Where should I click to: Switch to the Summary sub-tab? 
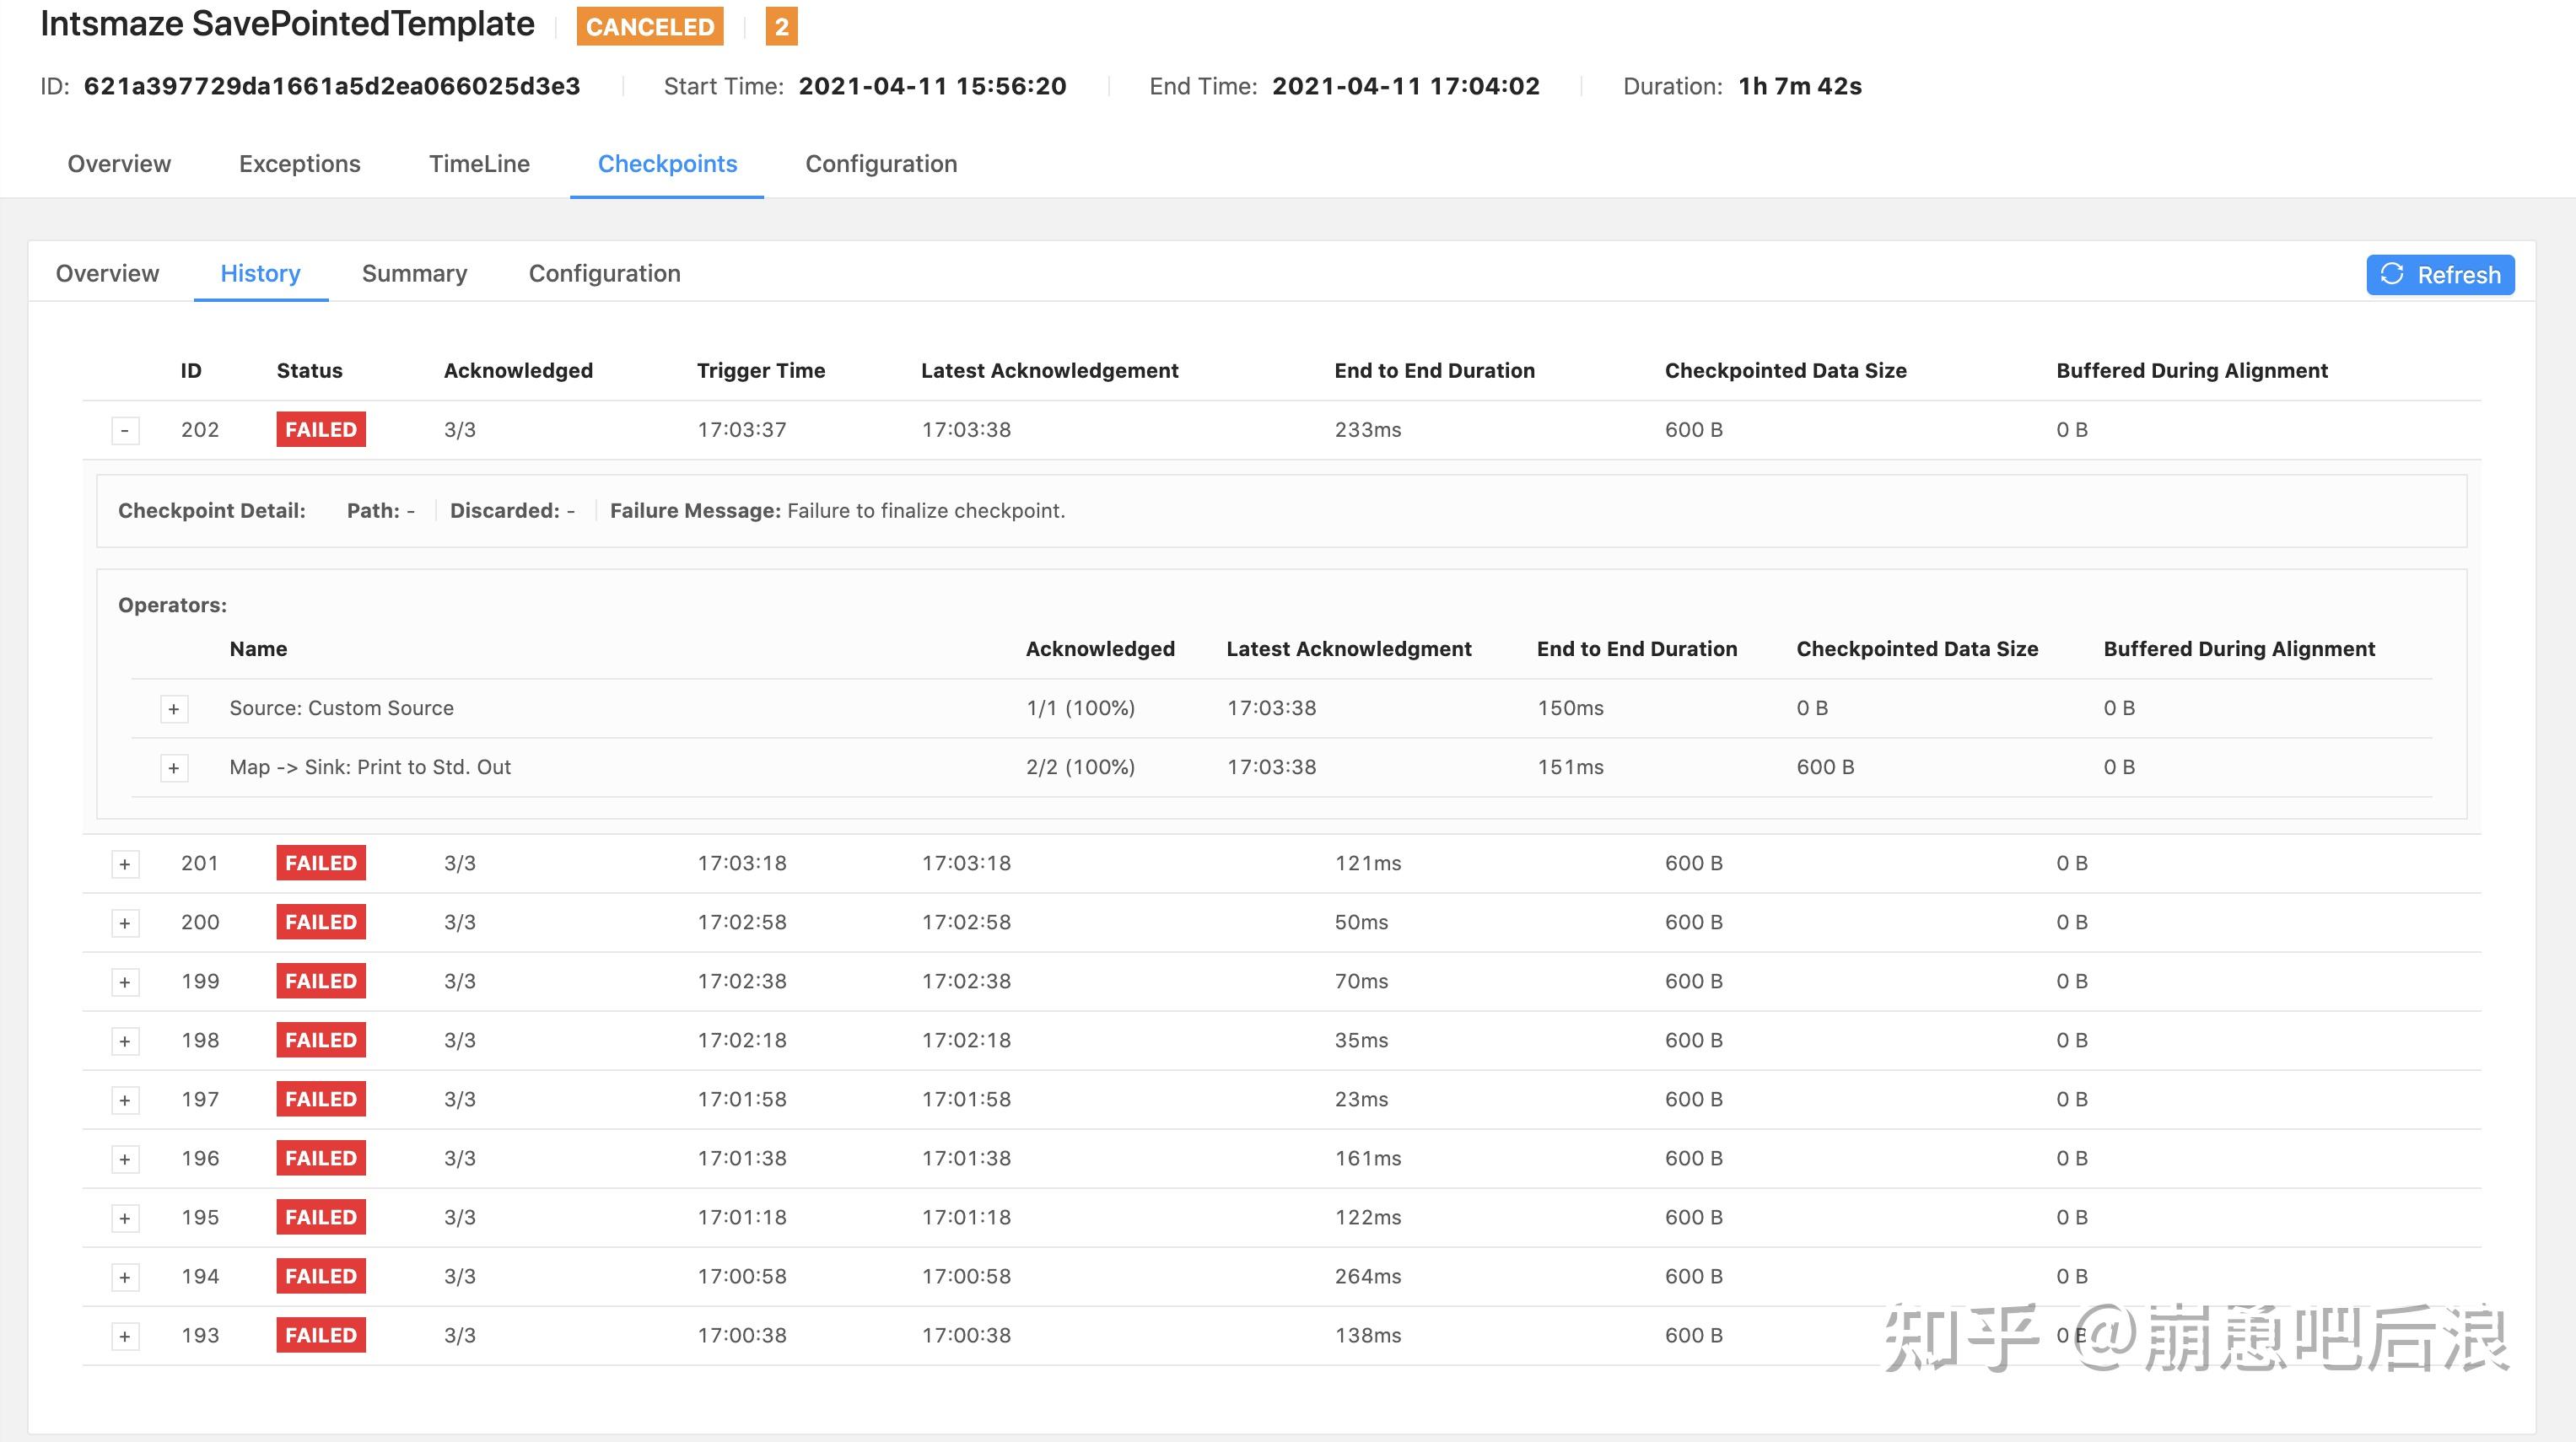click(414, 273)
